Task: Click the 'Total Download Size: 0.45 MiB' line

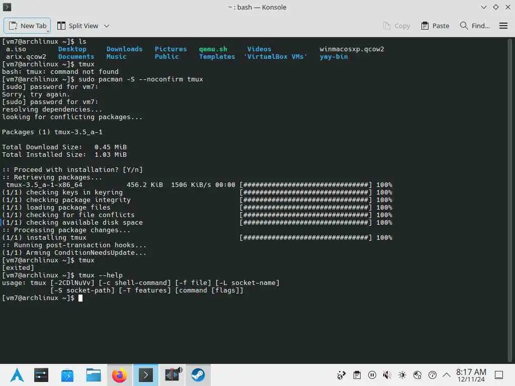Action: click(x=64, y=147)
